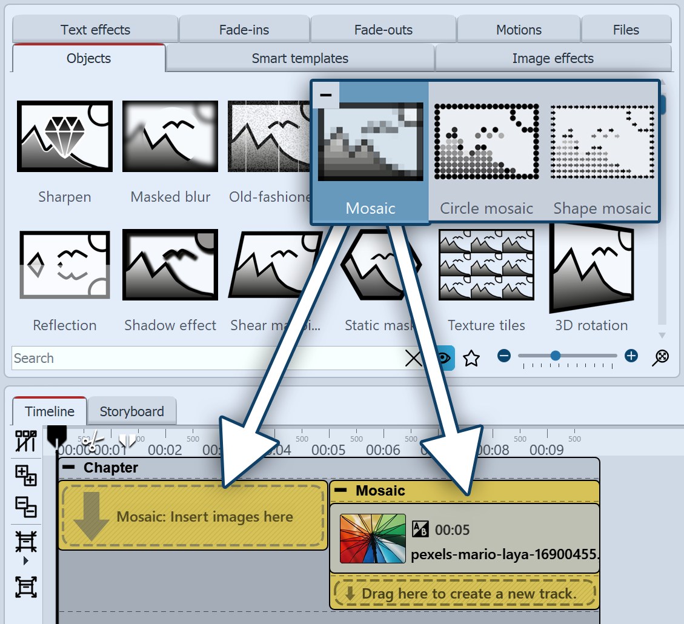
Task: Choose the Reflection effect icon
Action: [64, 265]
